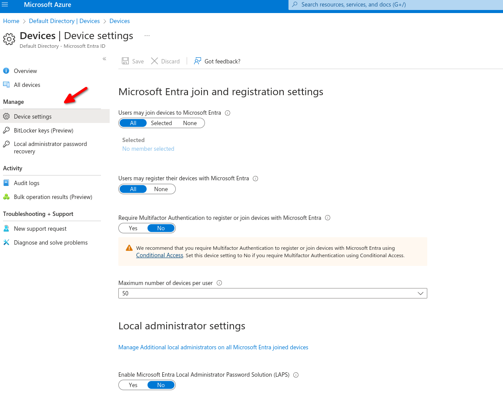Go to BitLocker keys (Preview)
Viewport: 503px width, 401px height.
[44, 130]
